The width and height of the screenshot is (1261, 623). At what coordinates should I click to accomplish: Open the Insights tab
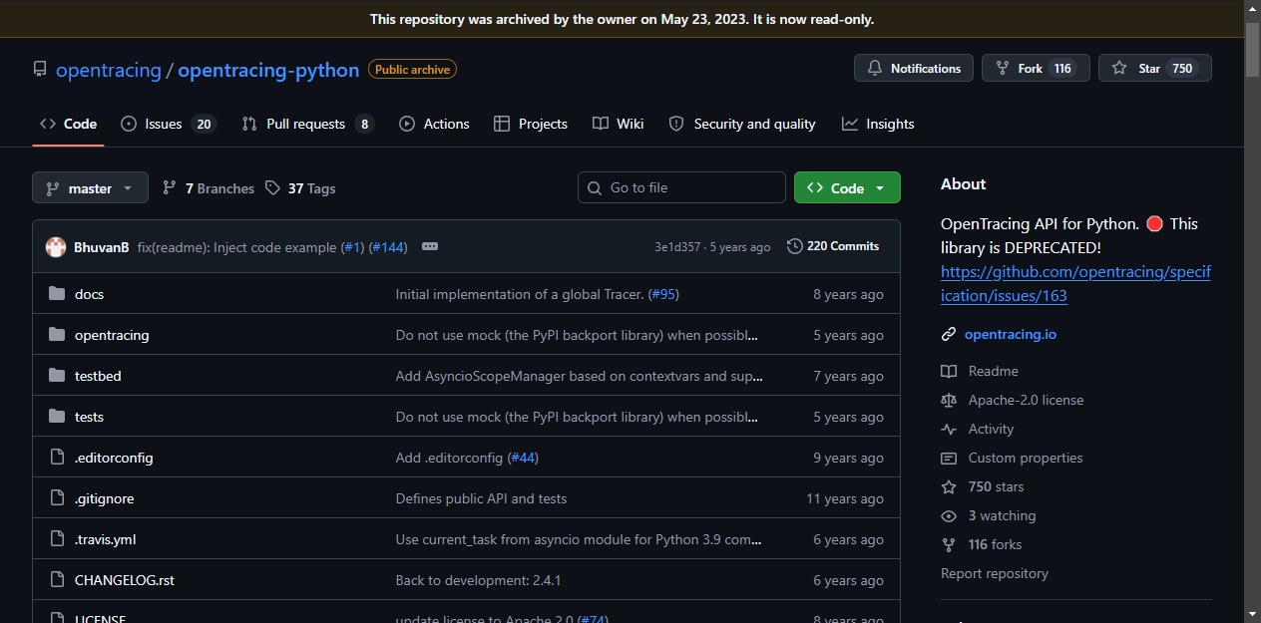tap(878, 124)
